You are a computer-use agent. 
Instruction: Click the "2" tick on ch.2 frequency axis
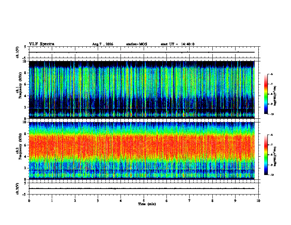[26, 168]
